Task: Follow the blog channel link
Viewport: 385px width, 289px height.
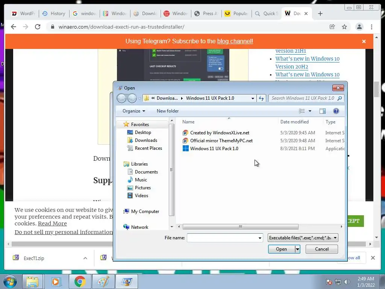Action: pyautogui.click(x=235, y=41)
